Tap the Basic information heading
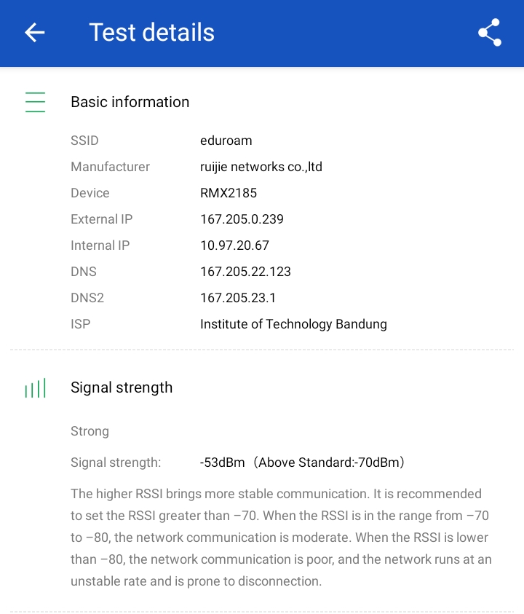Image resolution: width=524 pixels, height=614 pixels. pyautogui.click(x=130, y=102)
